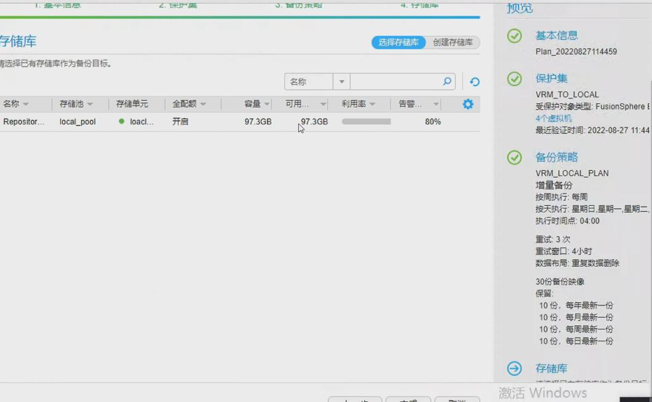Expand the 利用率 column sort arrow
The height and width of the screenshot is (402, 652).
click(x=372, y=104)
